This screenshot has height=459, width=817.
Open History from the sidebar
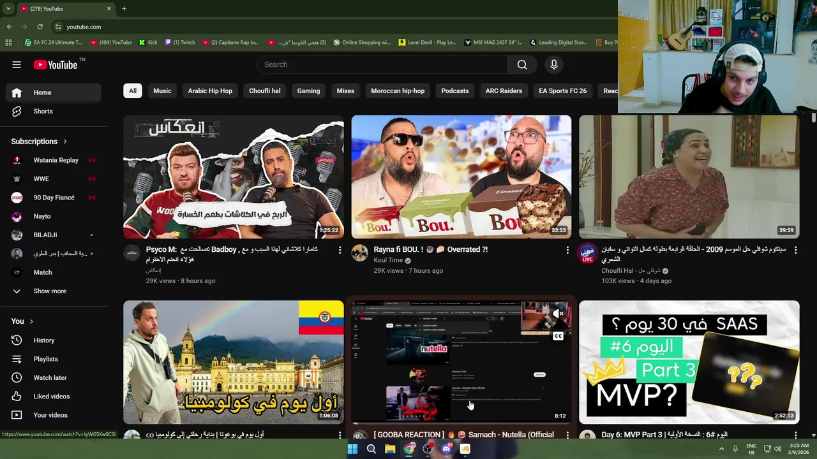pyautogui.click(x=54, y=340)
